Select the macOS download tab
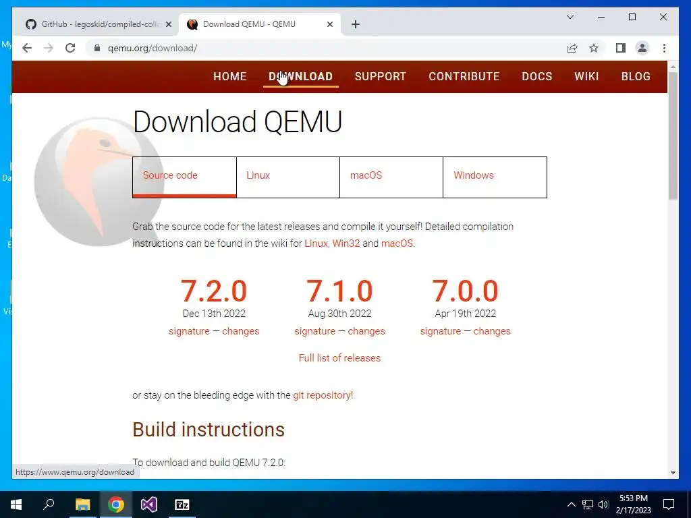 click(391, 177)
